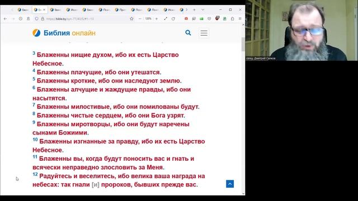Switch to the third browser tab

(x=56, y=10)
